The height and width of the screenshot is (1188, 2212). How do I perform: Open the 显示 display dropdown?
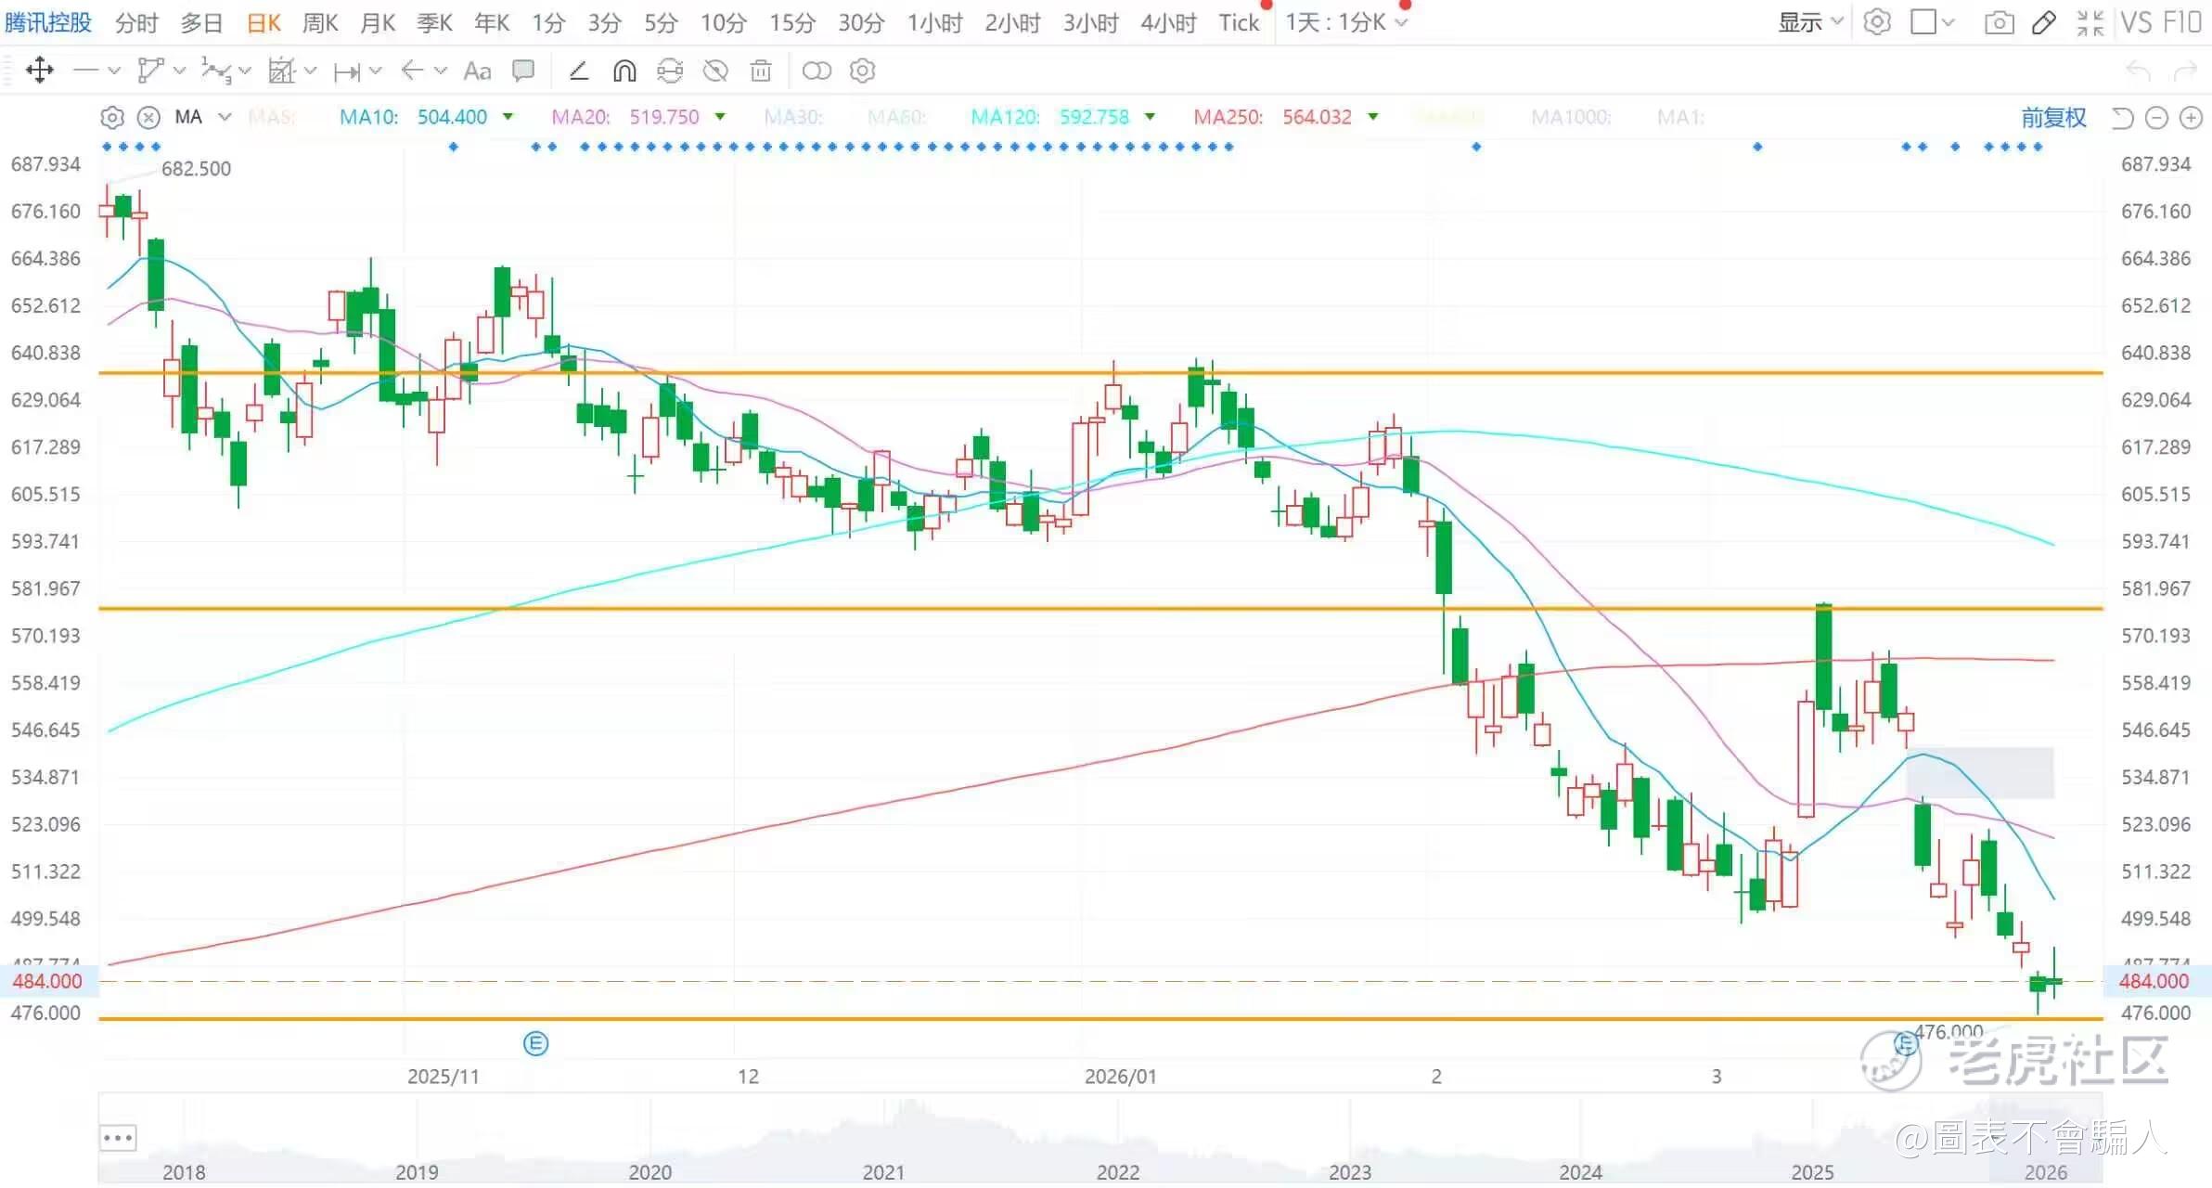pos(1809,22)
